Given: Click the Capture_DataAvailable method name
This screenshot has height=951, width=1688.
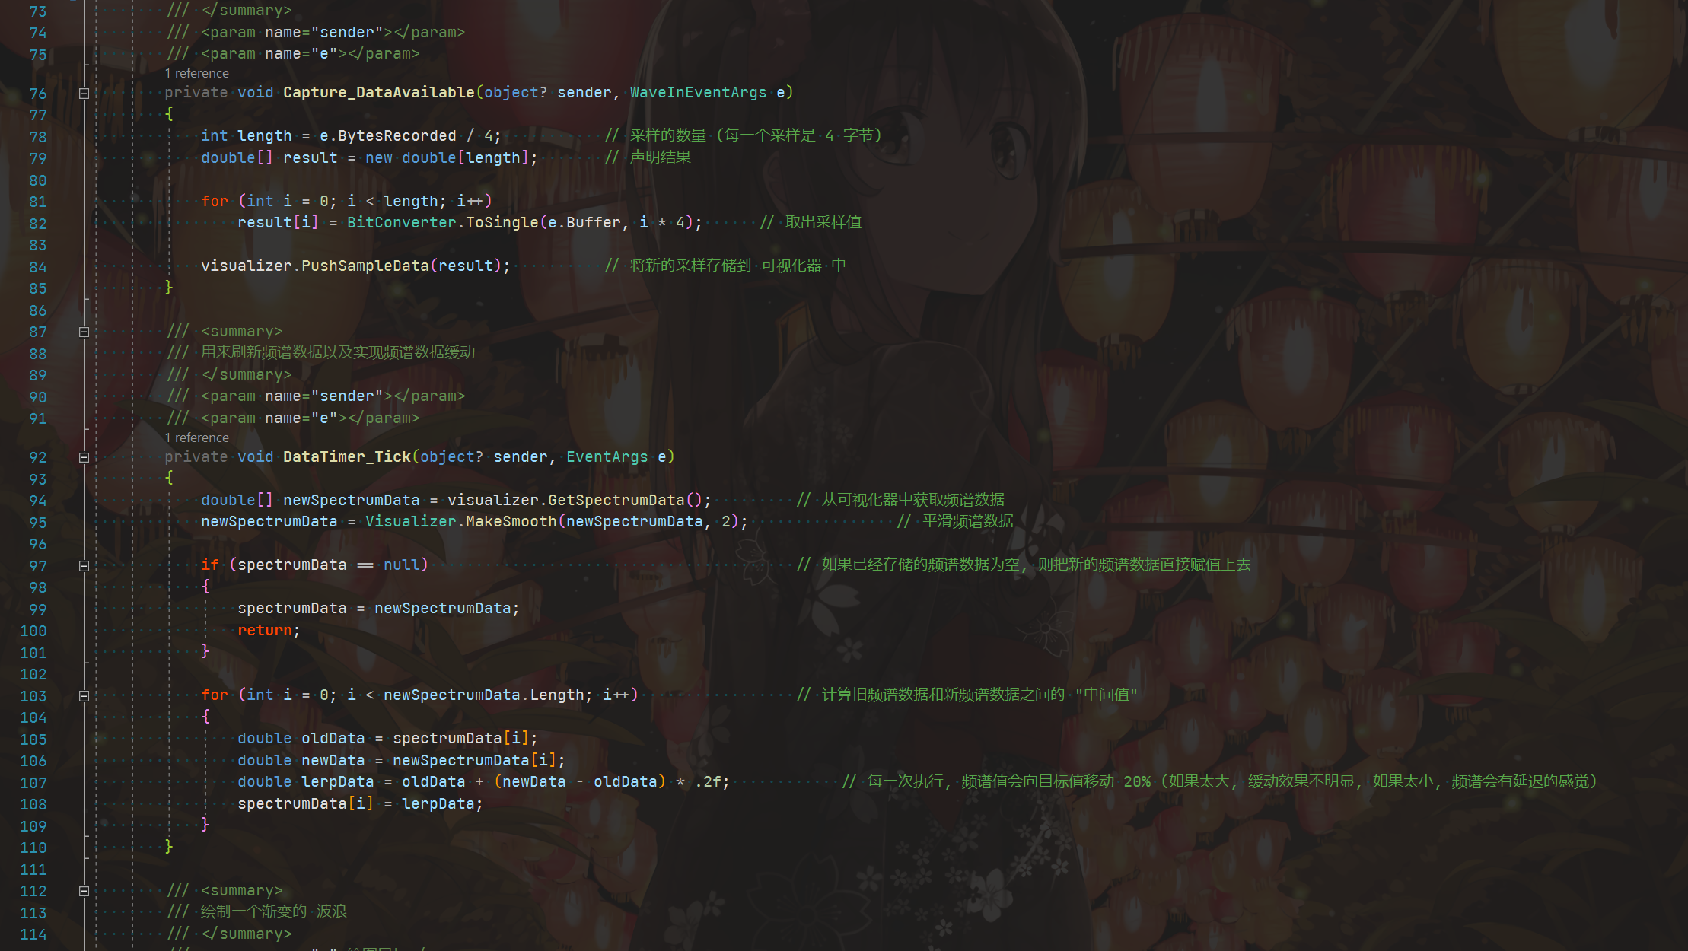Looking at the screenshot, I should [x=378, y=93].
